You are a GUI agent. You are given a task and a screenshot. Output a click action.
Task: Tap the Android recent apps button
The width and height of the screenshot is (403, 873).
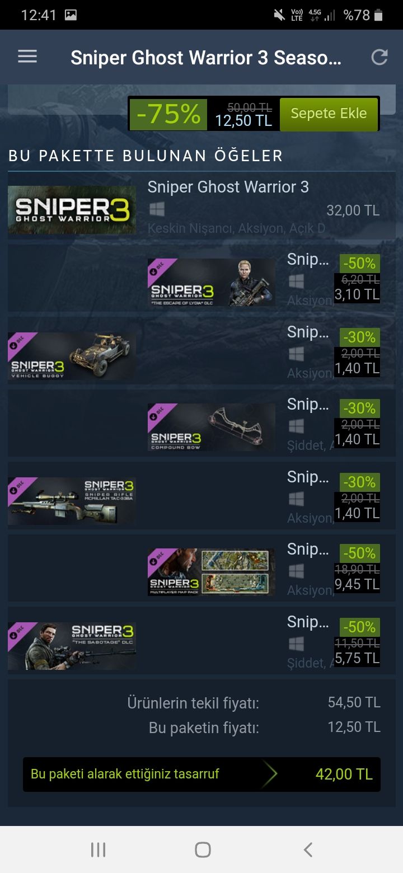[98, 850]
